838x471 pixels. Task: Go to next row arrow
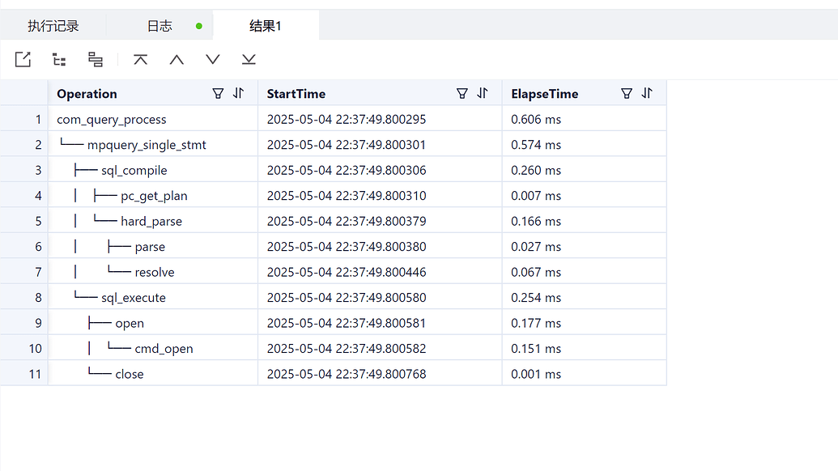[x=213, y=59]
